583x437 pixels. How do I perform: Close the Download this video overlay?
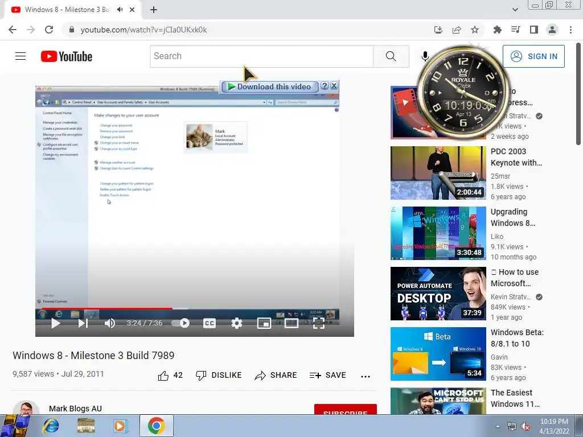coord(334,86)
